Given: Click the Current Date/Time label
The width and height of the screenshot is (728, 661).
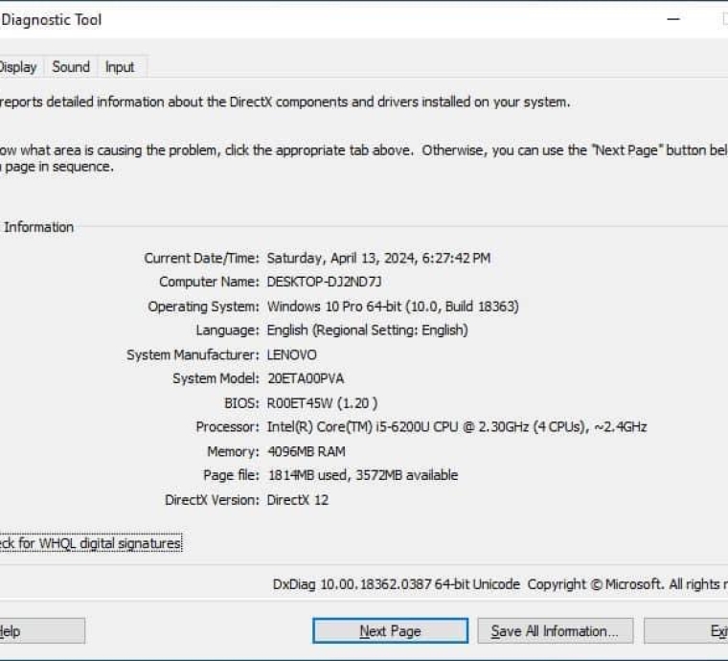Looking at the screenshot, I should 201,258.
